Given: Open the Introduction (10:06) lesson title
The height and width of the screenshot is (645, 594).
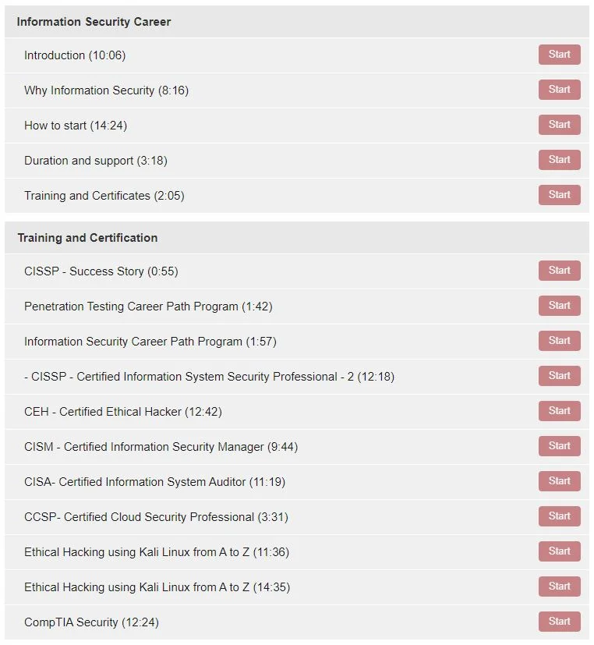Looking at the screenshot, I should point(75,55).
